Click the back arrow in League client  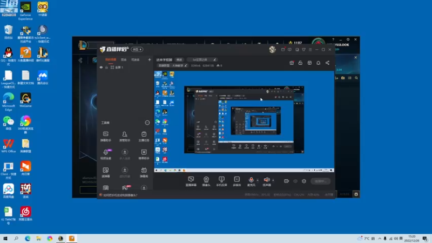point(80,60)
